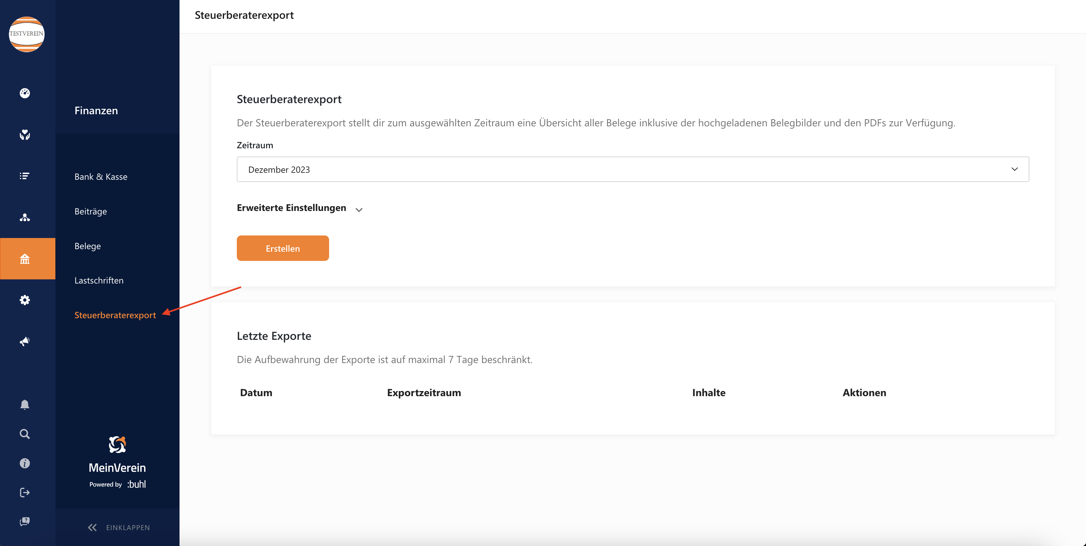Screen dimensions: 1086x546
Task: Select Steuerberaterexport menu entry
Action: (x=115, y=315)
